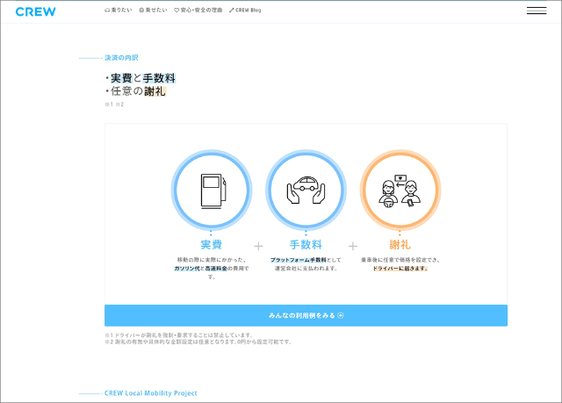Click the みんなの利用例をみる button
Viewport: 562px width, 403px height.
[306, 315]
